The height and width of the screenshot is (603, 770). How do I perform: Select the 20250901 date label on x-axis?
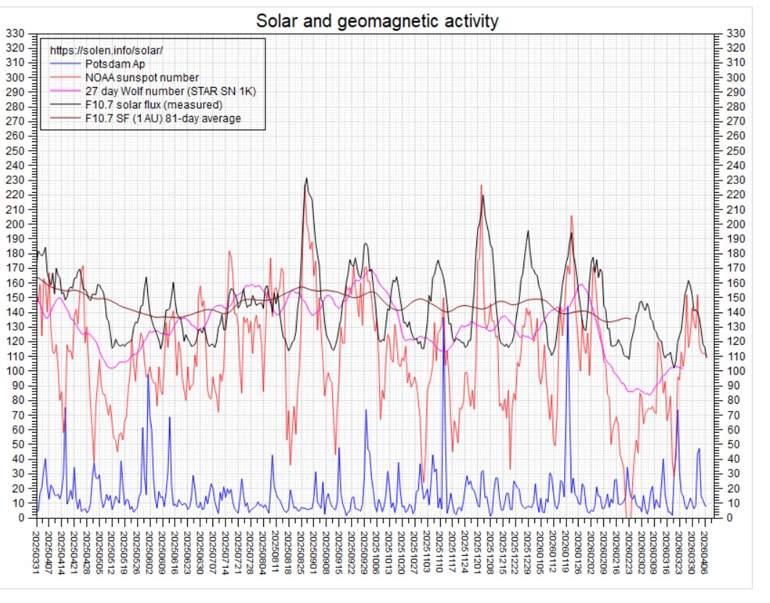click(x=313, y=552)
